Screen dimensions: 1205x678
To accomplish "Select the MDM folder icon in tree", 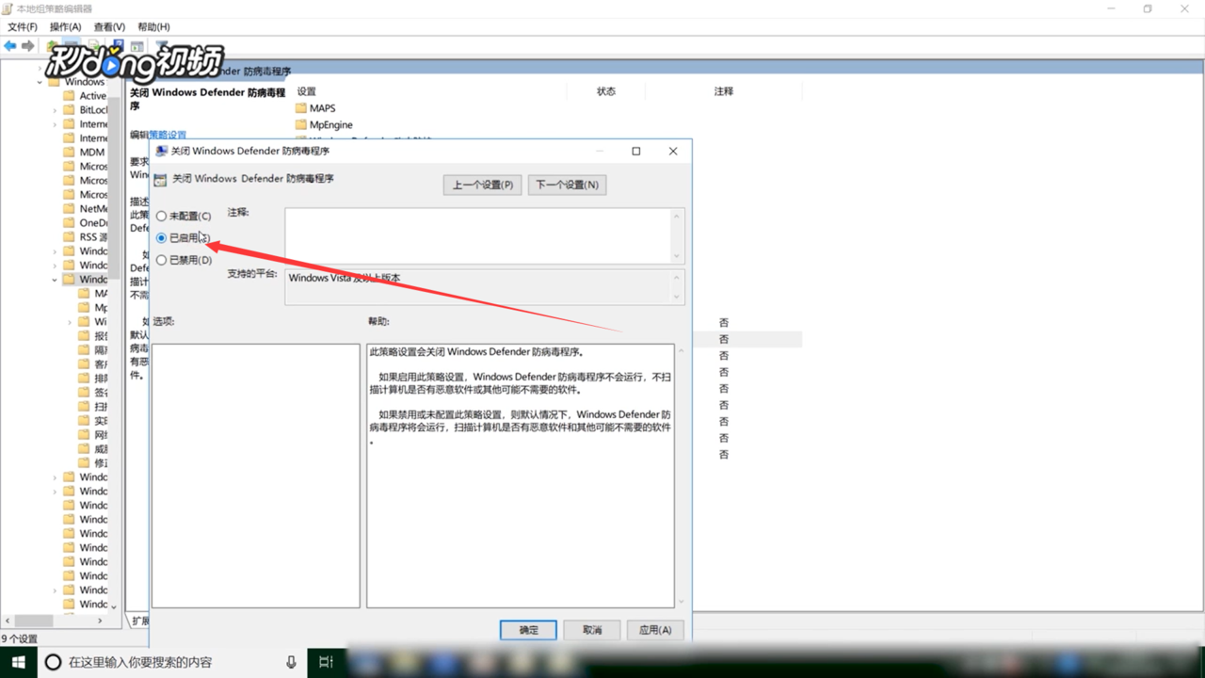I will click(x=69, y=153).
